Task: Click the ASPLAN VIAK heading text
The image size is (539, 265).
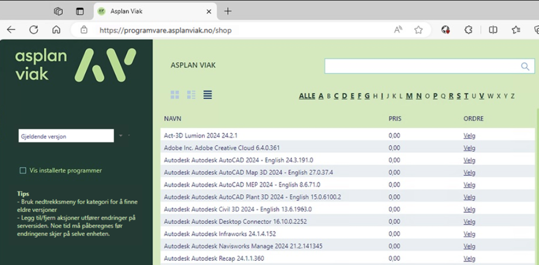Action: click(193, 65)
